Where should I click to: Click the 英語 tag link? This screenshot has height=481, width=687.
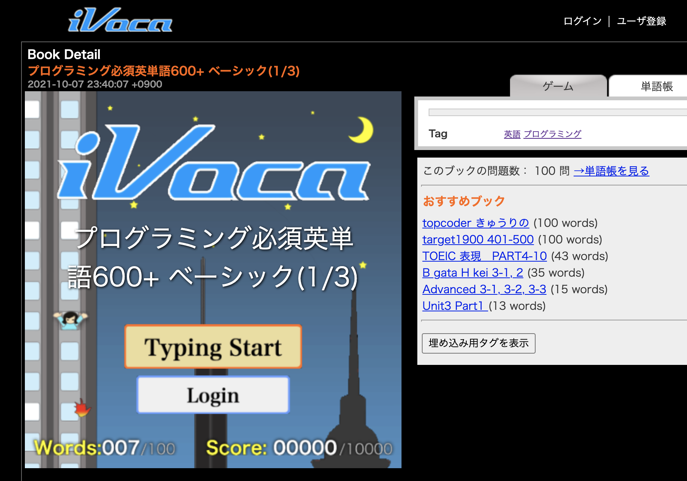(x=512, y=134)
